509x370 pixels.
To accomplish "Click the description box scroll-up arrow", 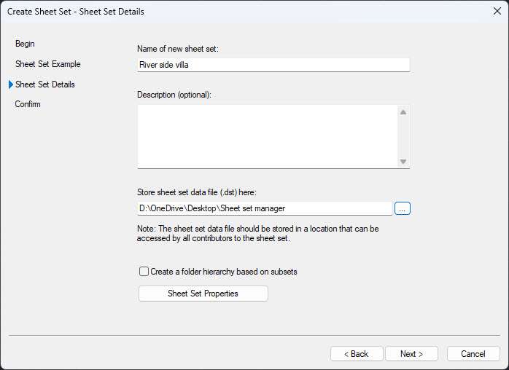I will pos(403,112).
